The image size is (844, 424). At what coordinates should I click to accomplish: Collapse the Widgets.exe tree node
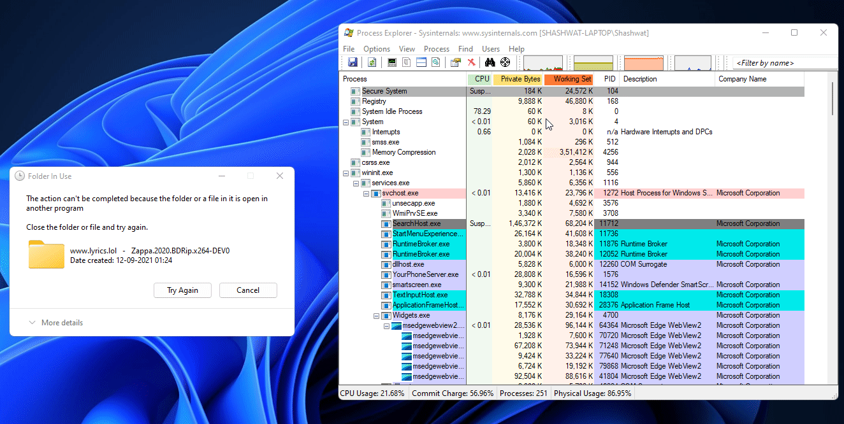pos(377,315)
